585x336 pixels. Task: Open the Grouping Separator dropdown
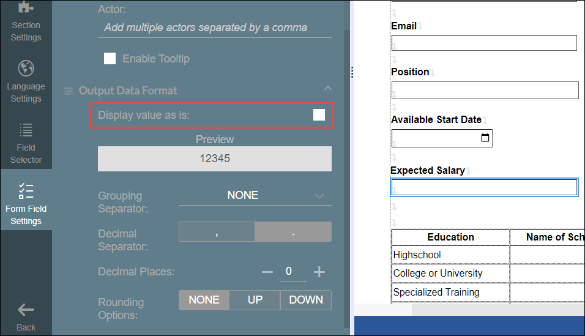(x=255, y=195)
